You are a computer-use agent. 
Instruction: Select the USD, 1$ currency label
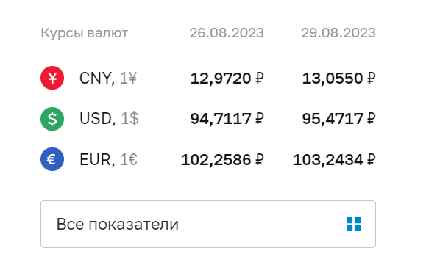109,119
